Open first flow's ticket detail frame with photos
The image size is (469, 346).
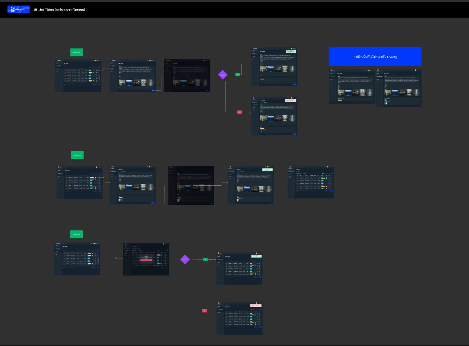(133, 76)
